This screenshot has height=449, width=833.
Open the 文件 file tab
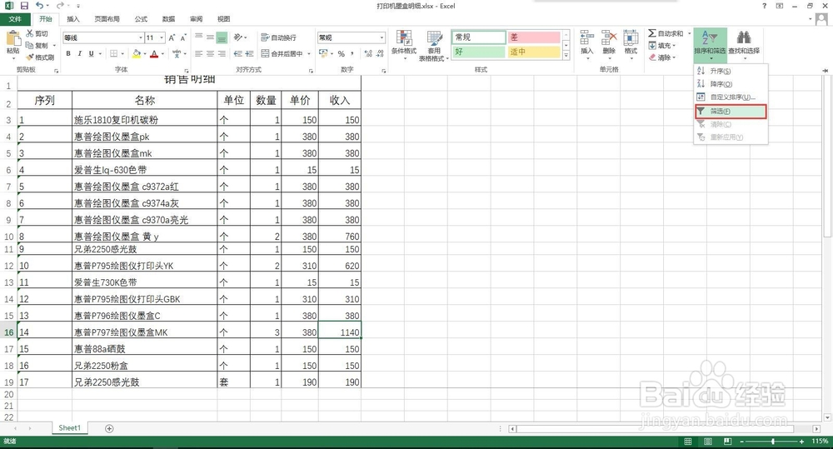(15, 19)
